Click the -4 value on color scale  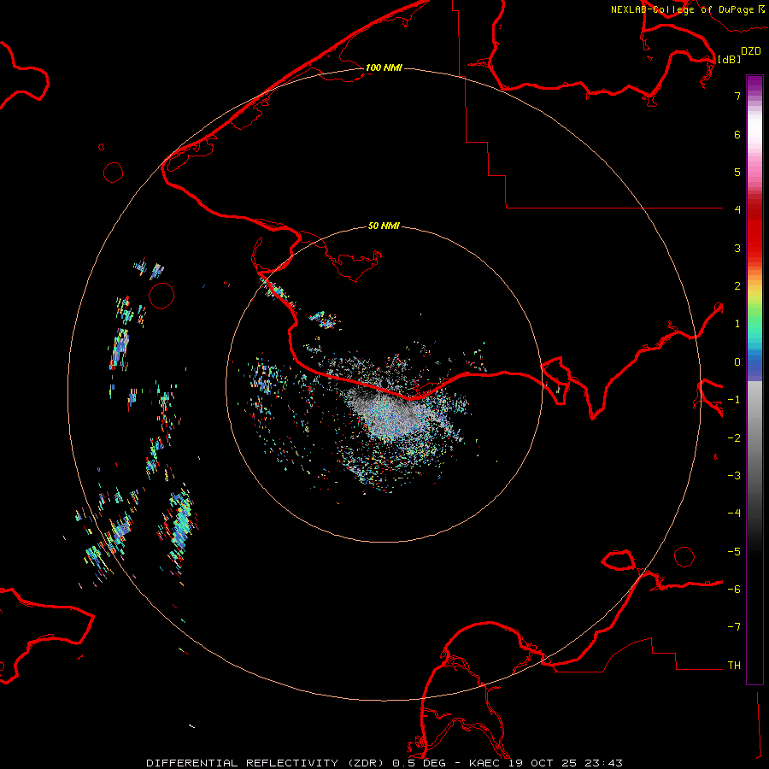pos(734,514)
